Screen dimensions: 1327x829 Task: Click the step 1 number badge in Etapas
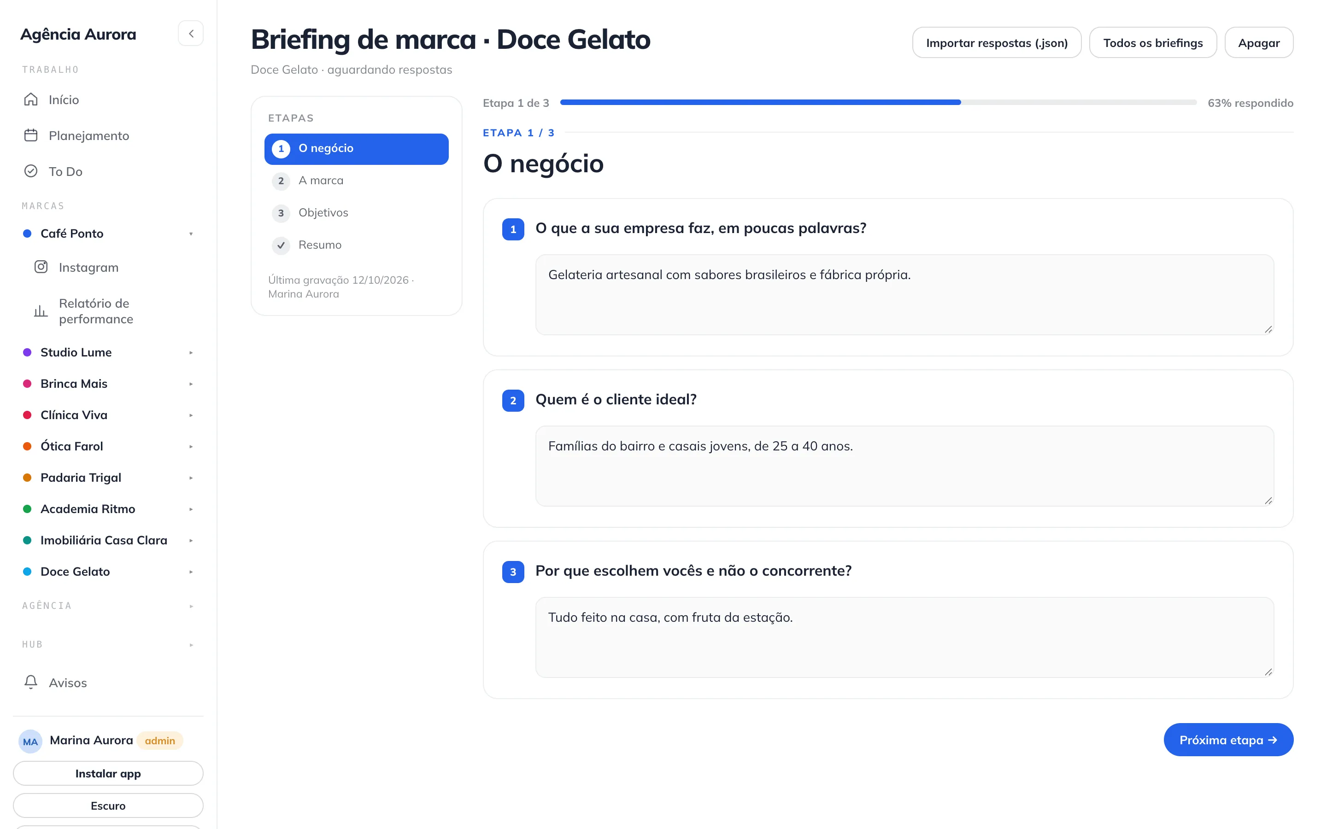282,149
